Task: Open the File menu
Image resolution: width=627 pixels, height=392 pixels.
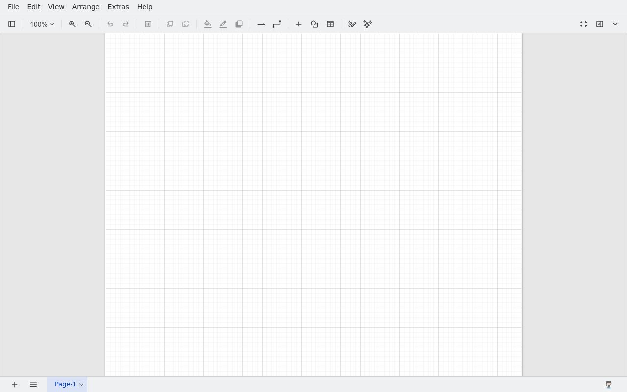Action: 13,7
